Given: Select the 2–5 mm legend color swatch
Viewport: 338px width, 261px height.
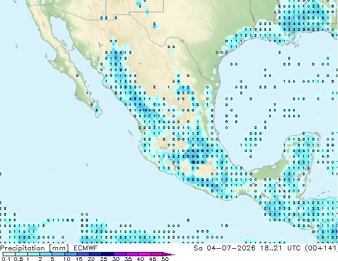Looking at the screenshot, I should pyautogui.click(x=46, y=254).
